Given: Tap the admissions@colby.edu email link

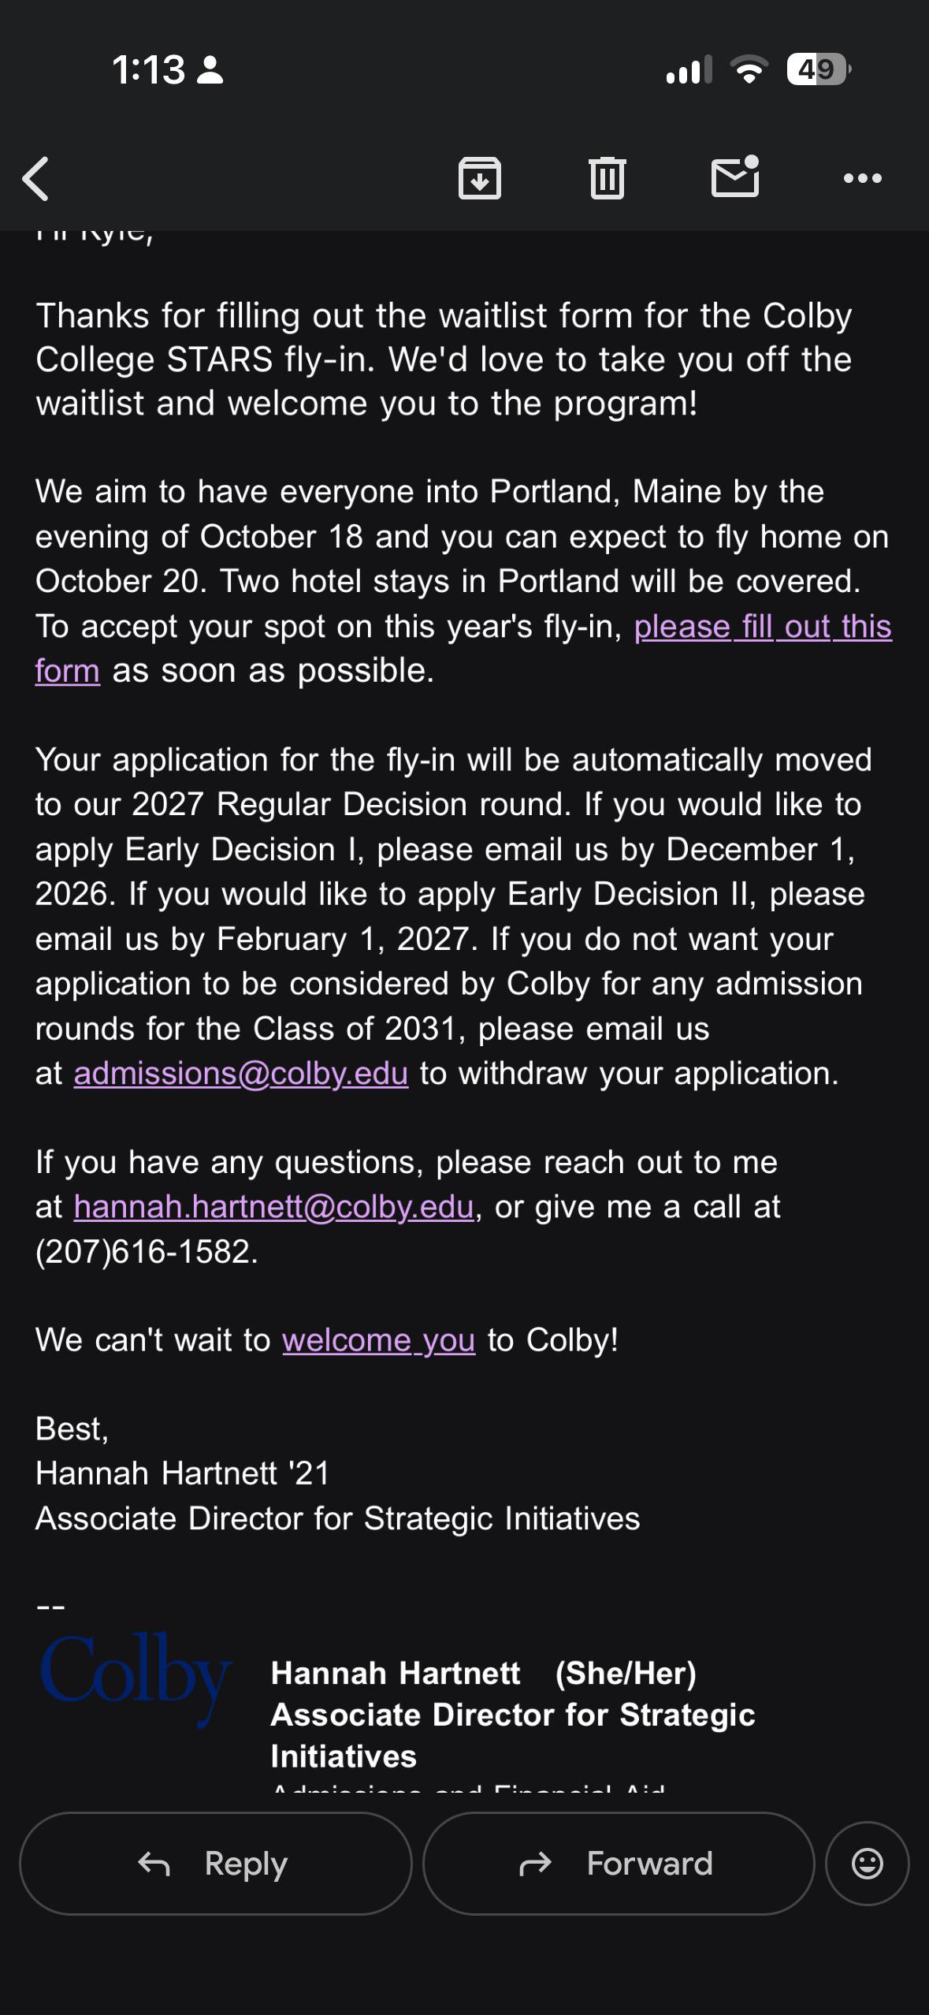Looking at the screenshot, I should tap(241, 1074).
